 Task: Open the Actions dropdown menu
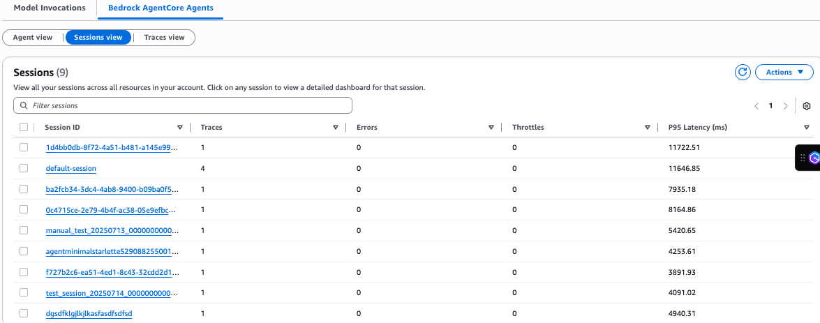coord(784,72)
